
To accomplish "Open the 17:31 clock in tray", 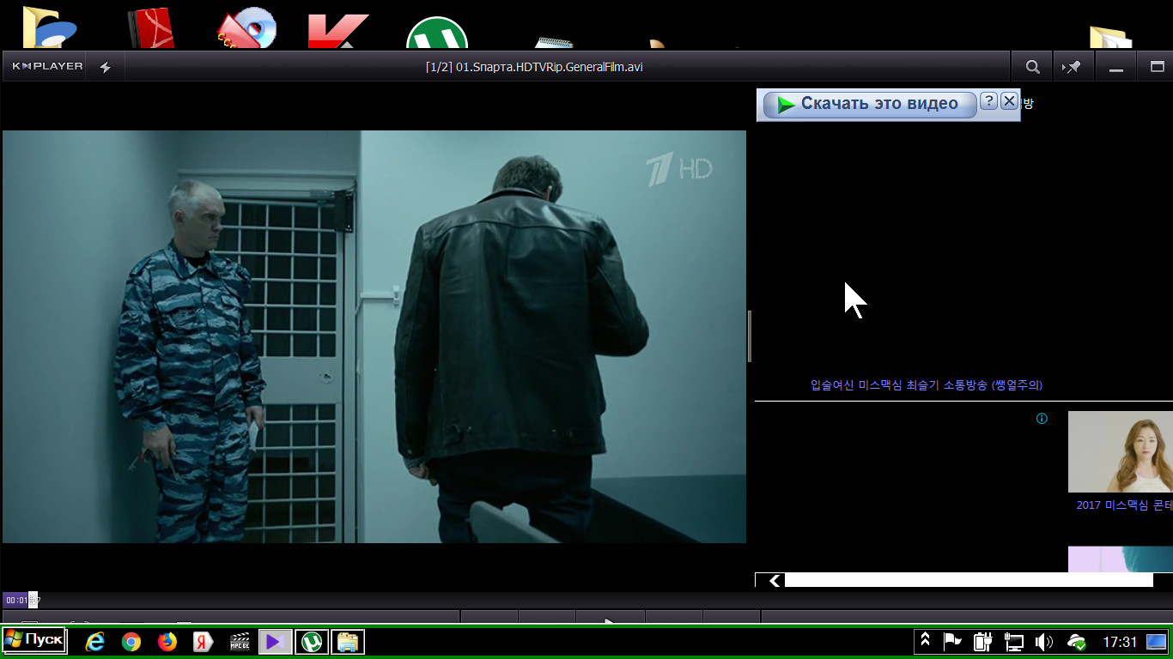I will tap(1120, 641).
